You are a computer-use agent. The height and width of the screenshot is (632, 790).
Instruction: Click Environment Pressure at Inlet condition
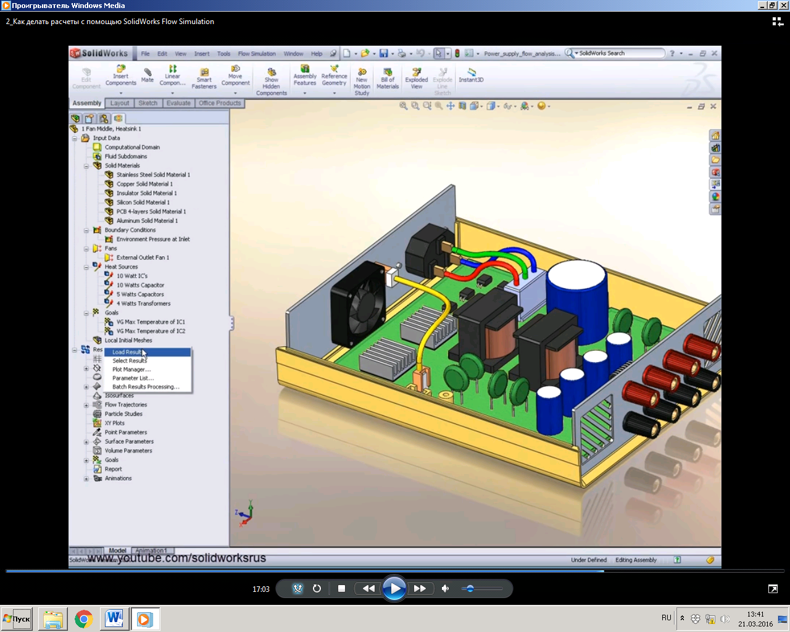click(x=153, y=239)
